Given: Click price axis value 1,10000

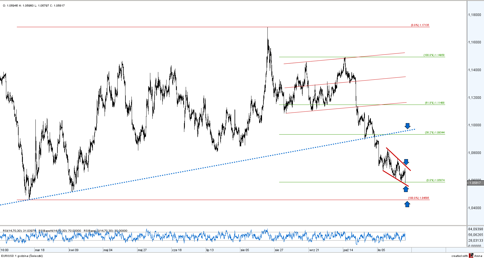Looking at the screenshot, I should (475, 125).
